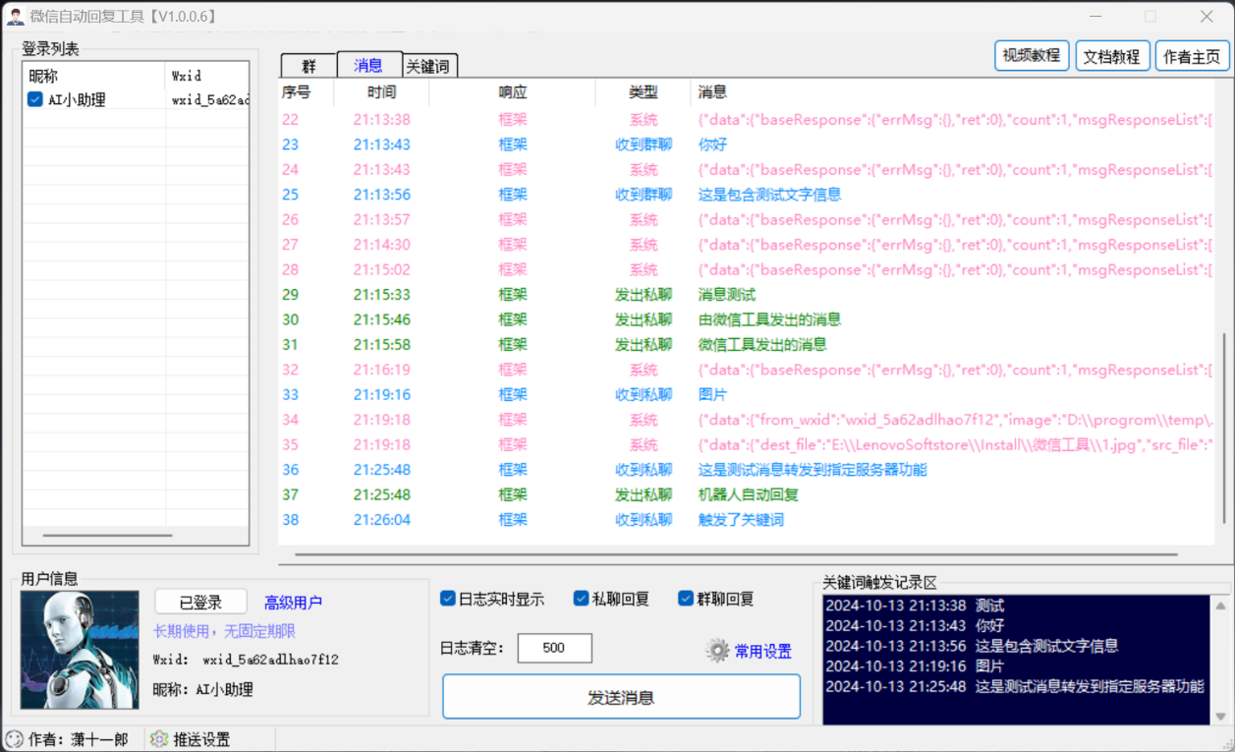This screenshot has height=752, width=1235.
Task: Open the 视频教程 button
Action: click(x=1032, y=56)
